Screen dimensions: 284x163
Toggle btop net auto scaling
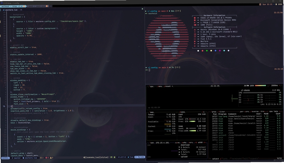pyautogui.click(x=184, y=142)
